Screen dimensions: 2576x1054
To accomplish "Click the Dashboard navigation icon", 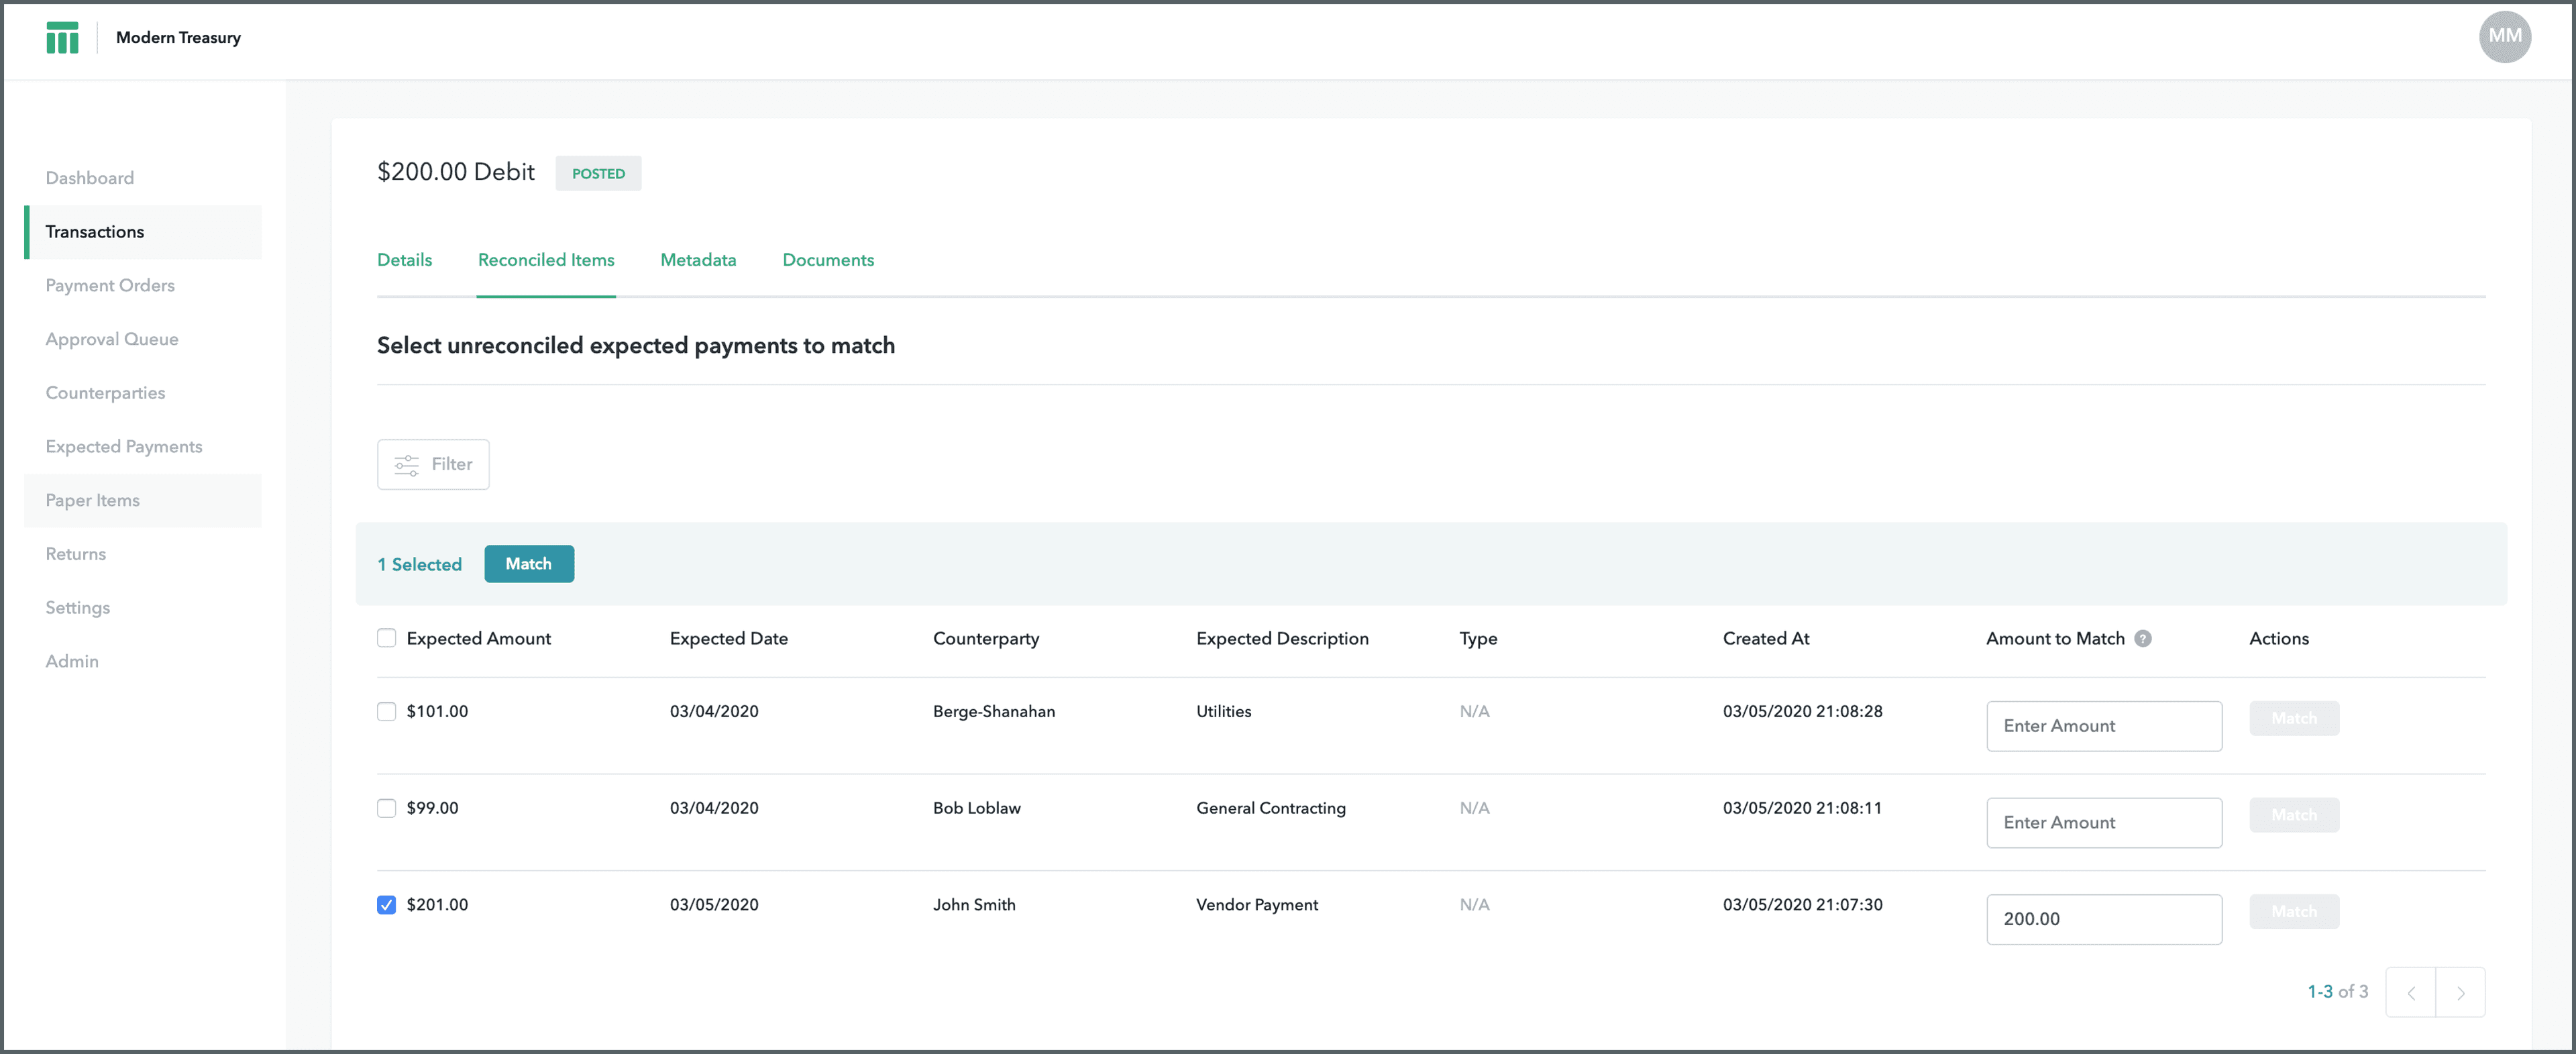I will click(x=87, y=178).
